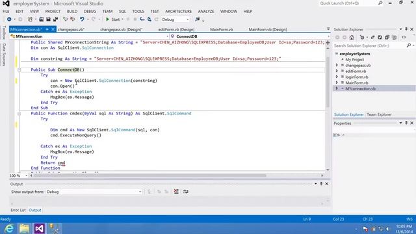
Task: Click the New Project toolbar icon
Action: point(31,19)
